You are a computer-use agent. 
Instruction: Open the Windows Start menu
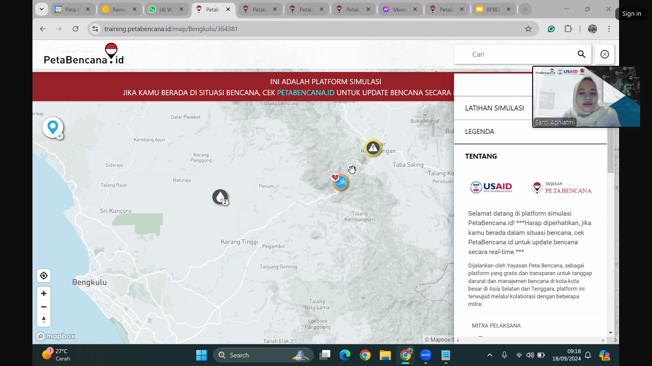[x=201, y=355]
